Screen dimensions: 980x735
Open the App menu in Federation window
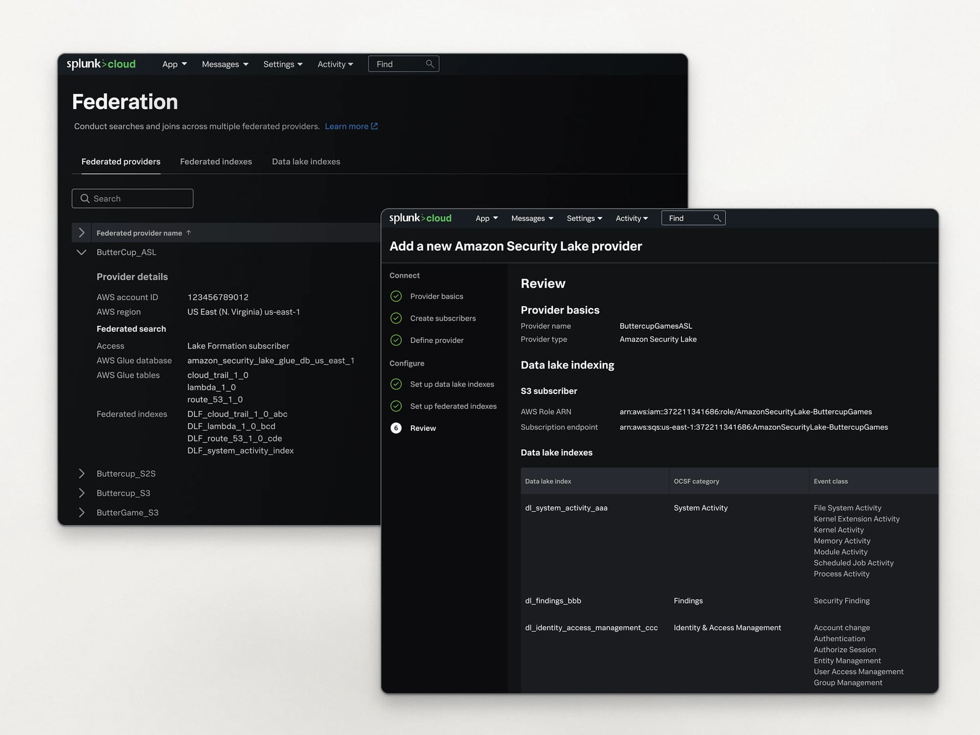[175, 64]
